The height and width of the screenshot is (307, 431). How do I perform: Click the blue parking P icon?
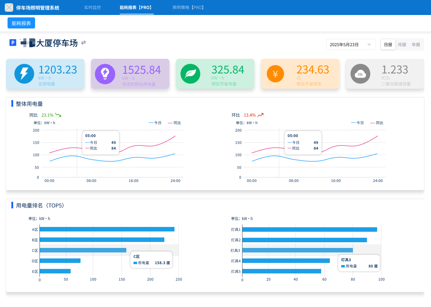point(13,43)
